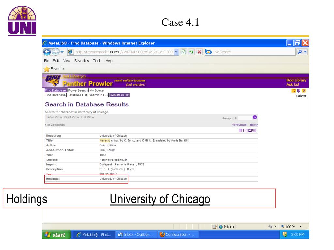Image resolution: width=334 pixels, height=250 pixels.
Task: Click the '1 of 3 records' count
Action: coord(55,125)
